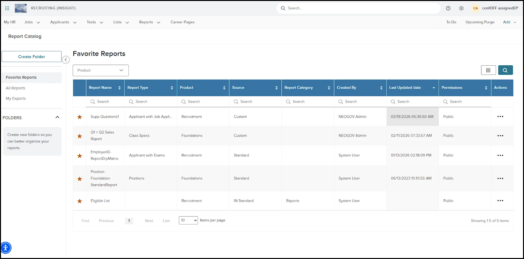Unfavorite the Eligible List star

[80, 201]
